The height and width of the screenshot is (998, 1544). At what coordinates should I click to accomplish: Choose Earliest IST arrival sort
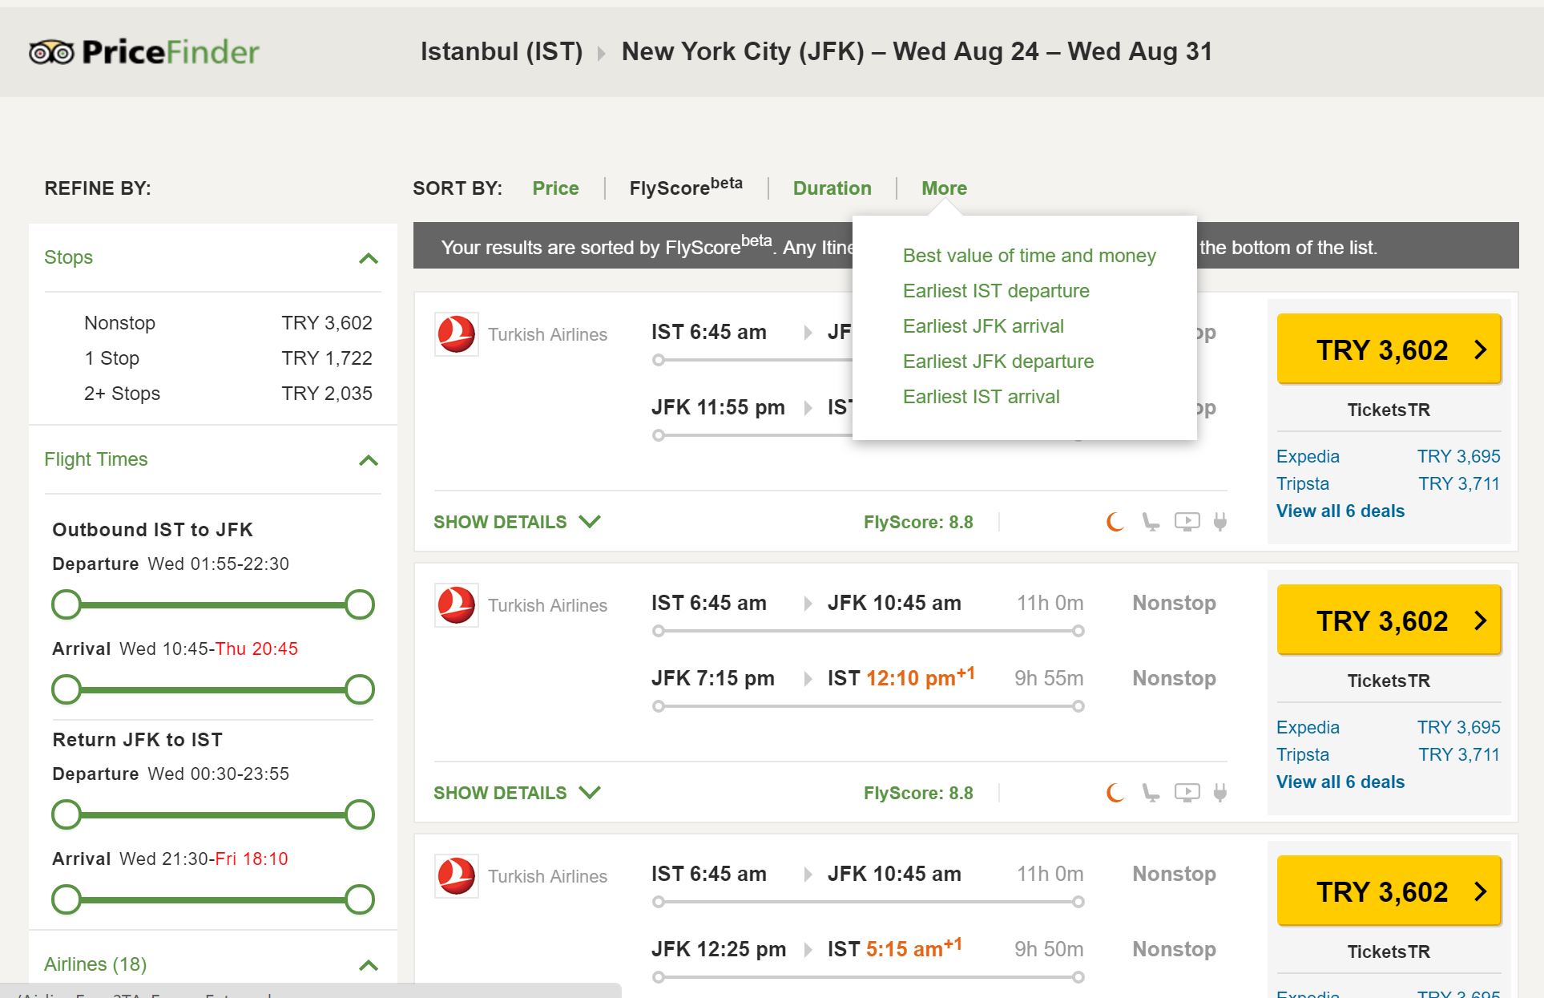pos(981,397)
